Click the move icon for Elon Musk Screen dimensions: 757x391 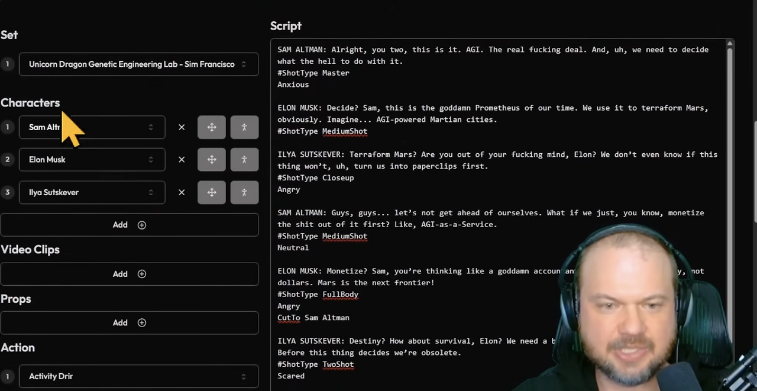coord(212,160)
